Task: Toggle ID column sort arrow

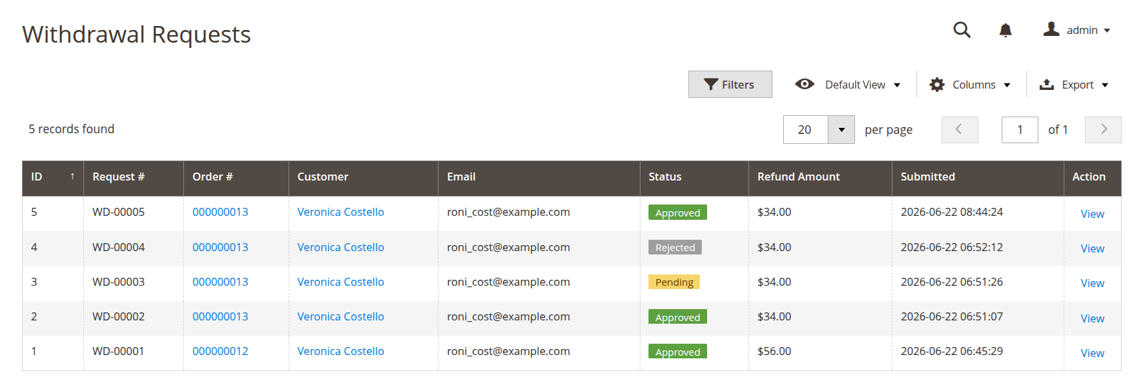Action: coord(72,177)
